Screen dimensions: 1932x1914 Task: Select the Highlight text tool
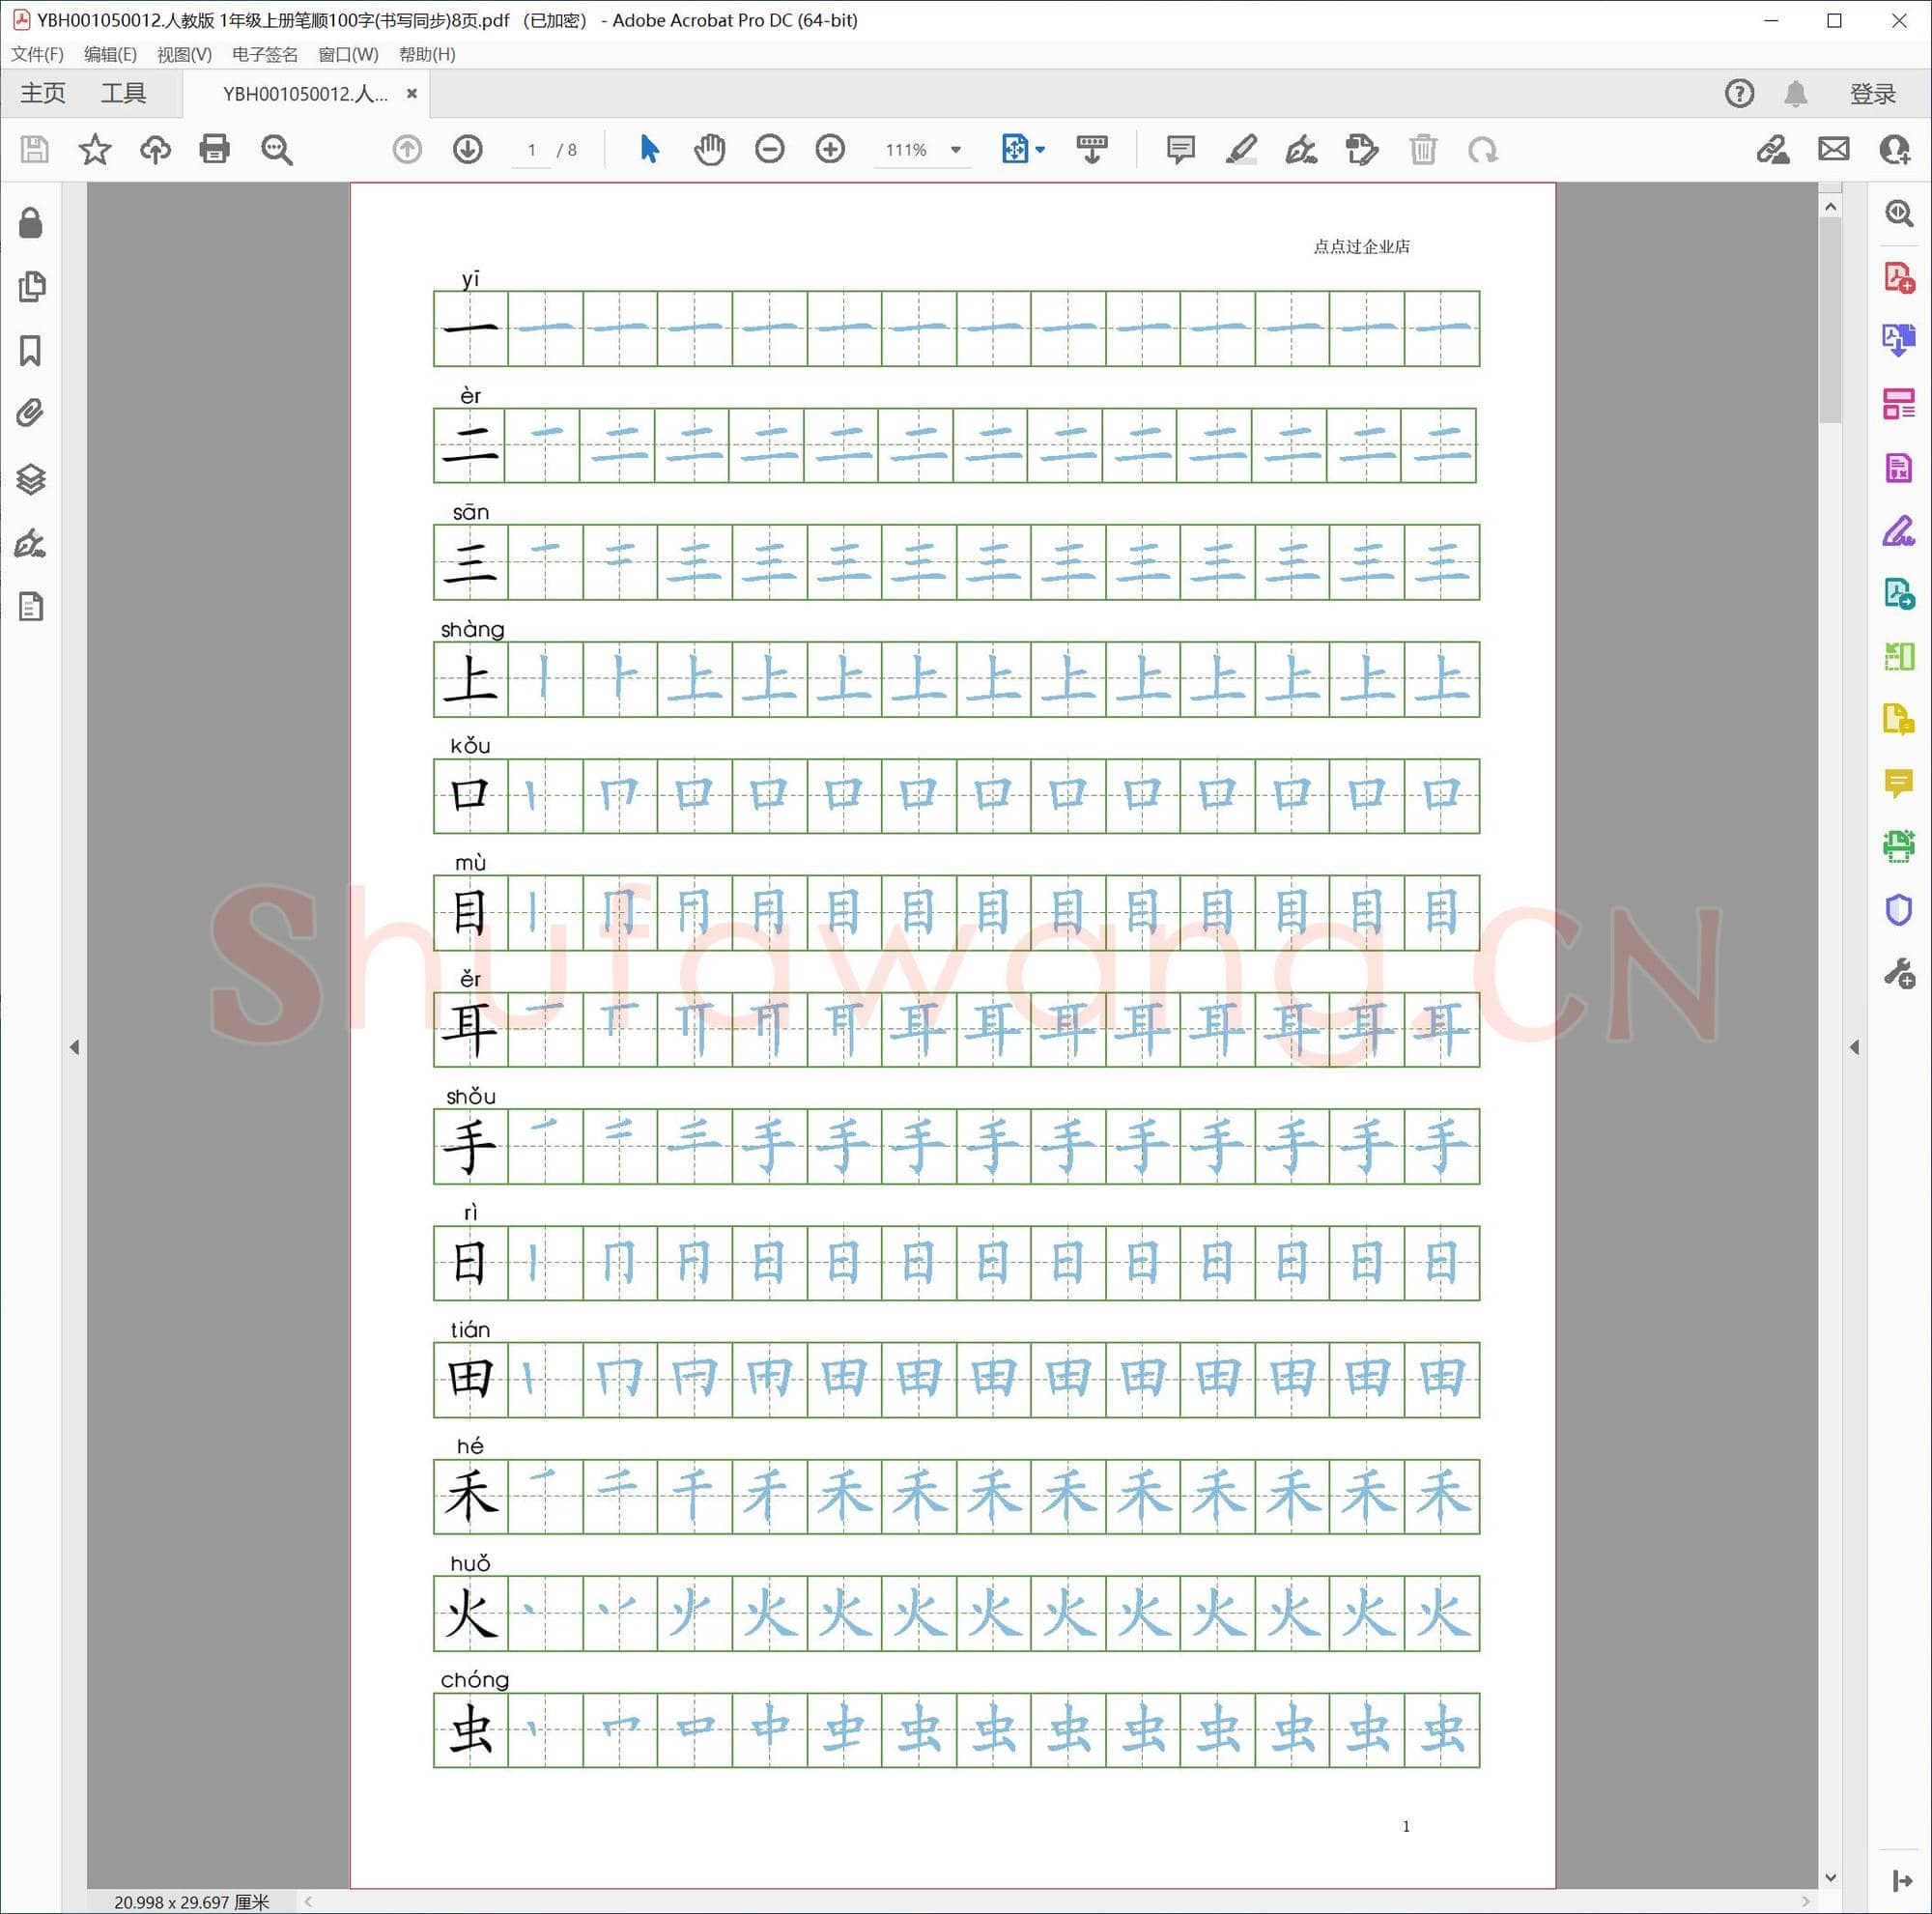1240,150
